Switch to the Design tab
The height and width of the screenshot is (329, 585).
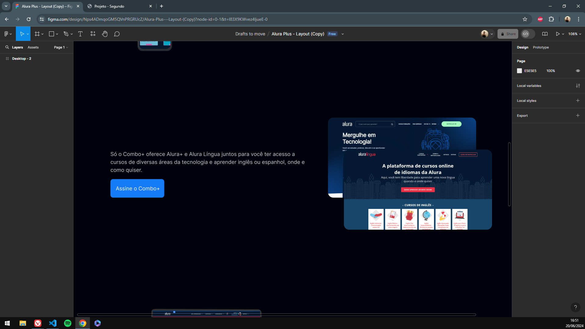click(523, 47)
